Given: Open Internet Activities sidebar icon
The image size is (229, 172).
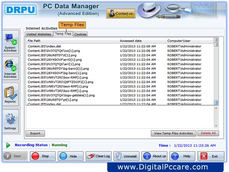Looking at the screenshot, I should pos(10,68).
